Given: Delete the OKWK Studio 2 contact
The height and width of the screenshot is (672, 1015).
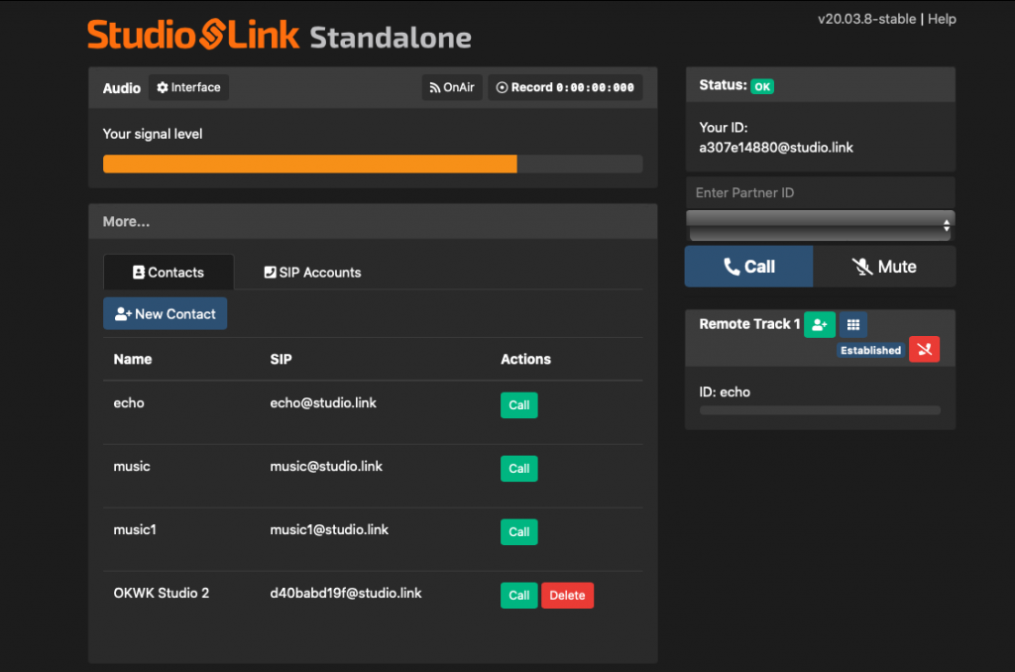Looking at the screenshot, I should 567,596.
